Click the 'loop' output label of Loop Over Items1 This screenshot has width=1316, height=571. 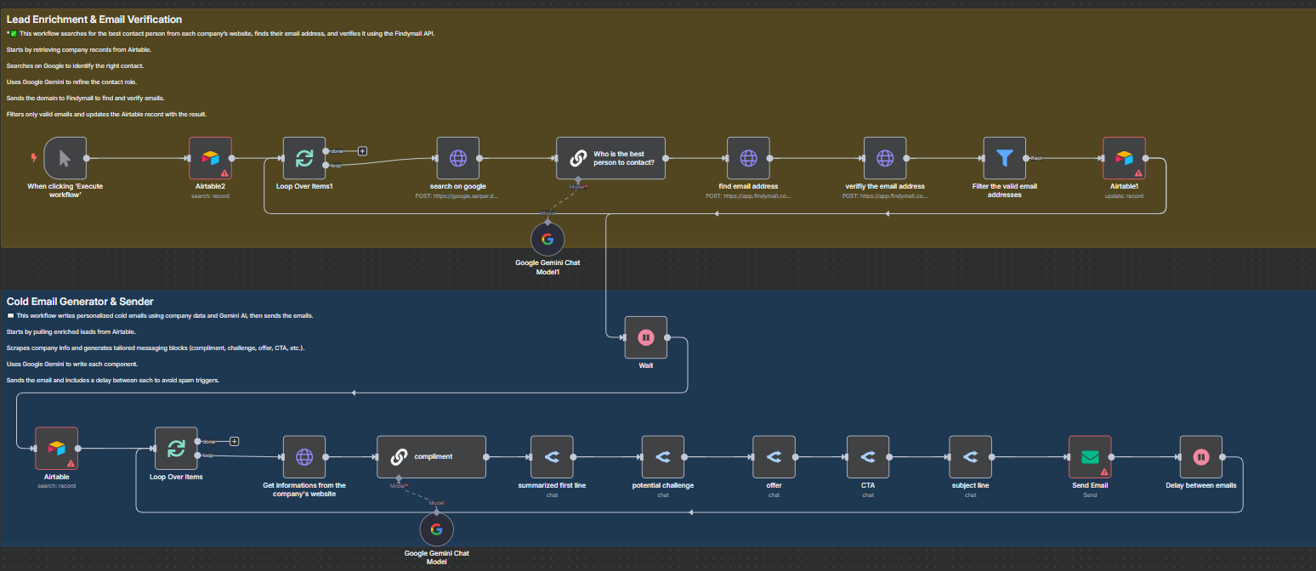click(x=337, y=165)
